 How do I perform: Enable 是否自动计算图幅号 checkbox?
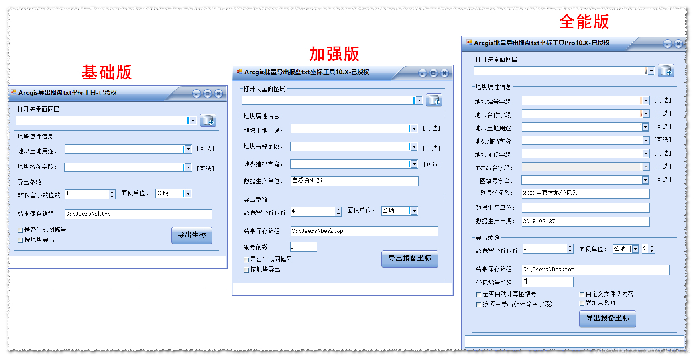pyautogui.click(x=479, y=295)
